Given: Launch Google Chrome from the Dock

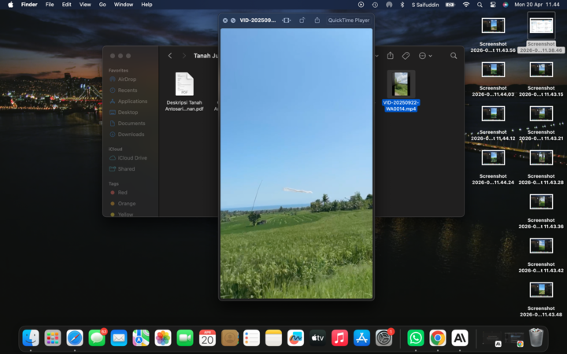Looking at the screenshot, I should point(437,337).
